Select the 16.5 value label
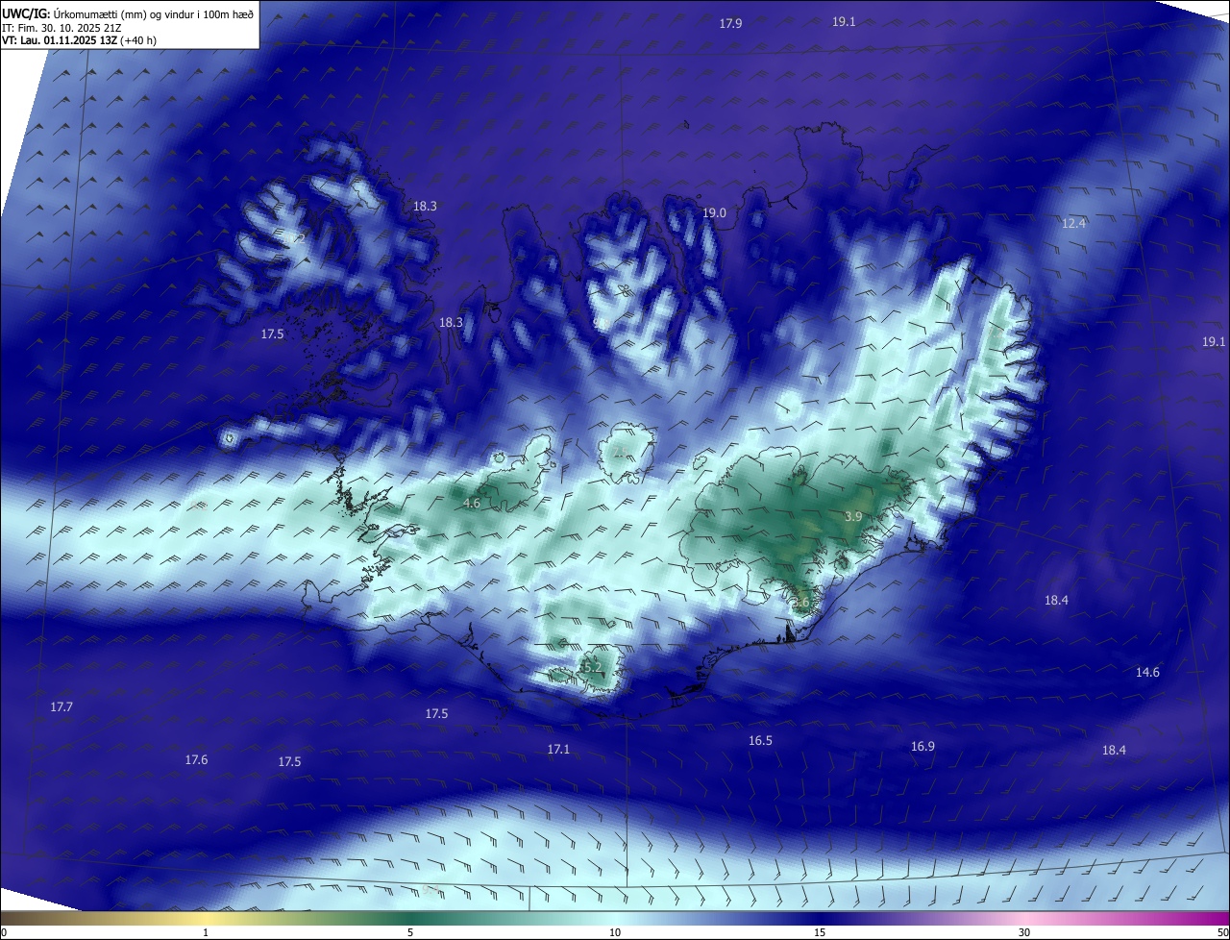This screenshot has height=940, width=1230. tap(760, 741)
